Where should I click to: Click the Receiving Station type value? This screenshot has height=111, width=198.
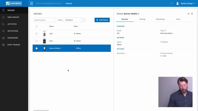(x=166, y=33)
